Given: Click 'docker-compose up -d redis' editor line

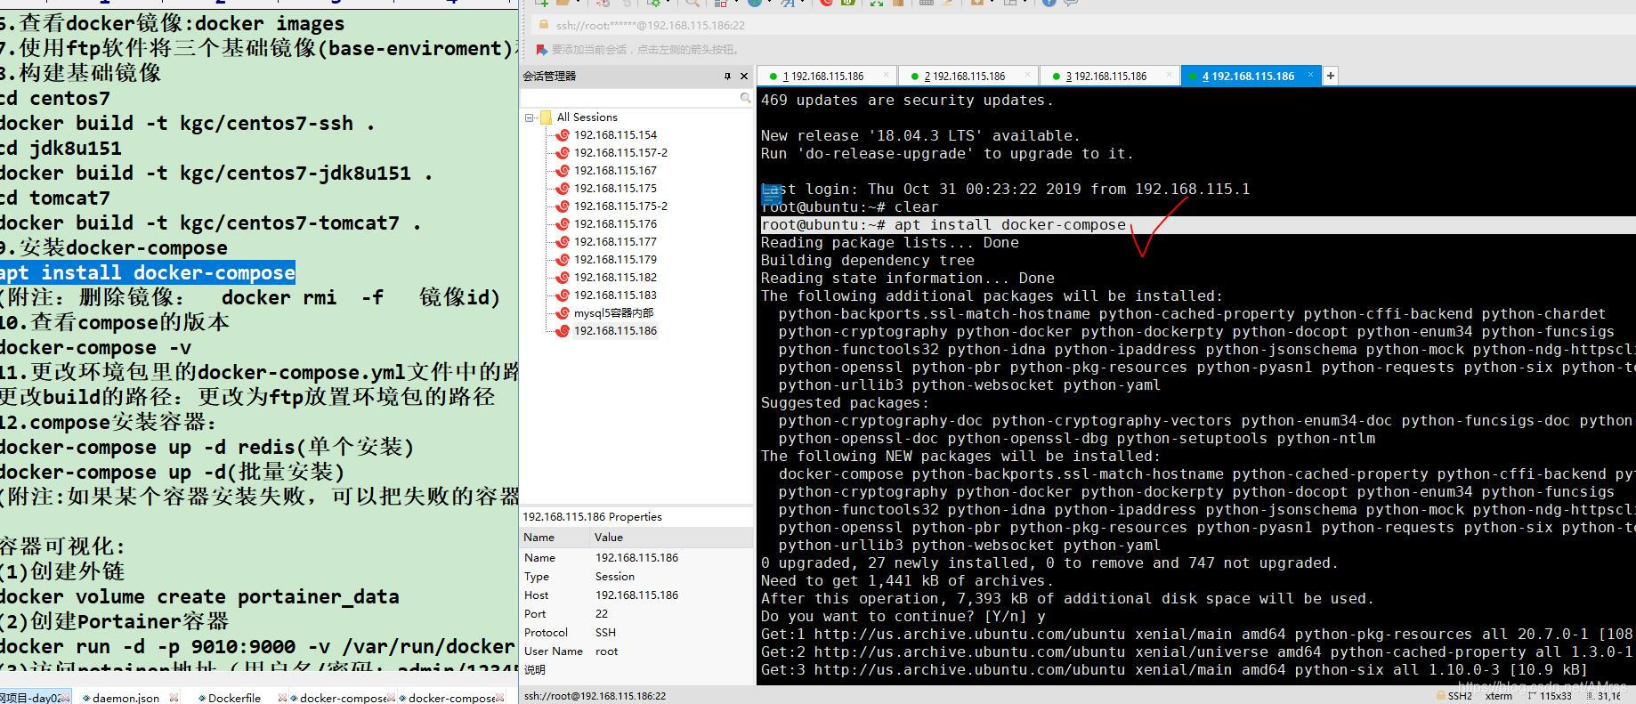Looking at the screenshot, I should [x=207, y=447].
